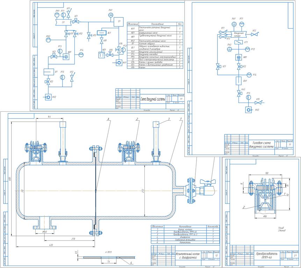Click the BA1 trap symbol
Image resolution: width=301 pixels, height=268 pixels.
[239, 81]
